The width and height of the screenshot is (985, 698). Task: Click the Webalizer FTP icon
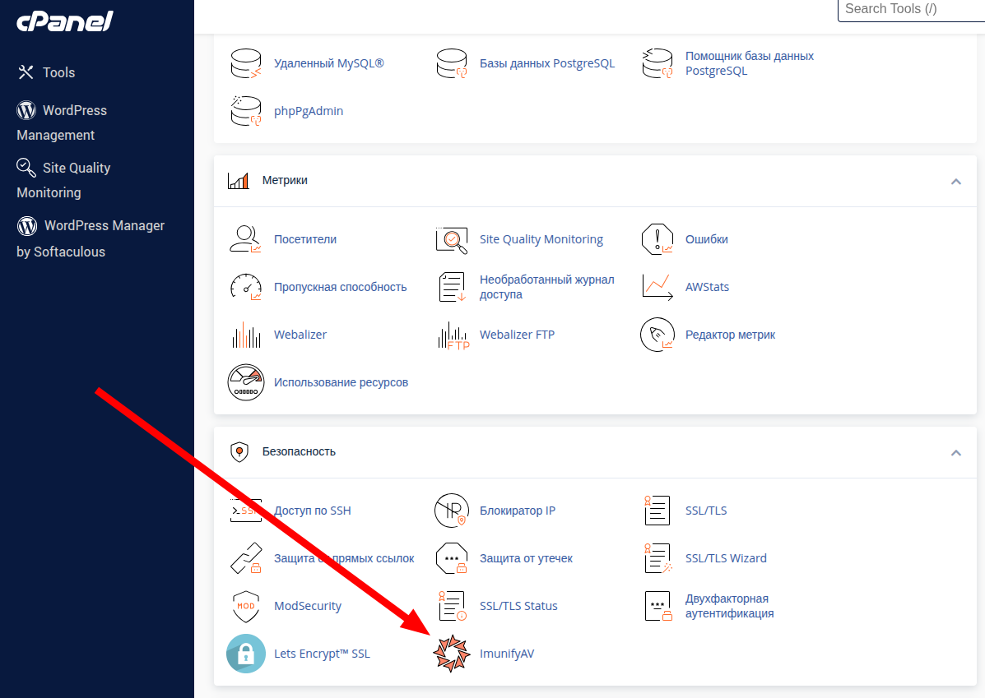tap(453, 335)
